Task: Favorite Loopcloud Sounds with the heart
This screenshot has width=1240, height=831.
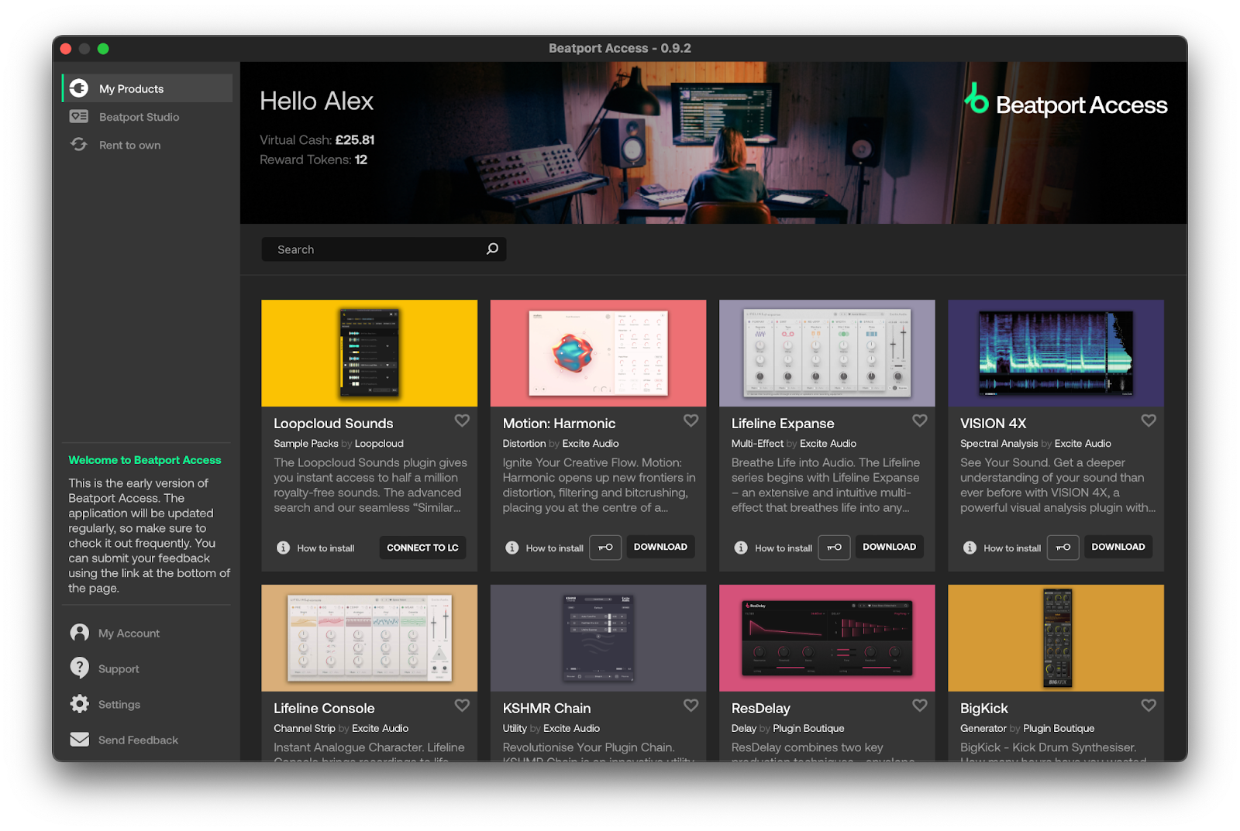Action: tap(462, 421)
